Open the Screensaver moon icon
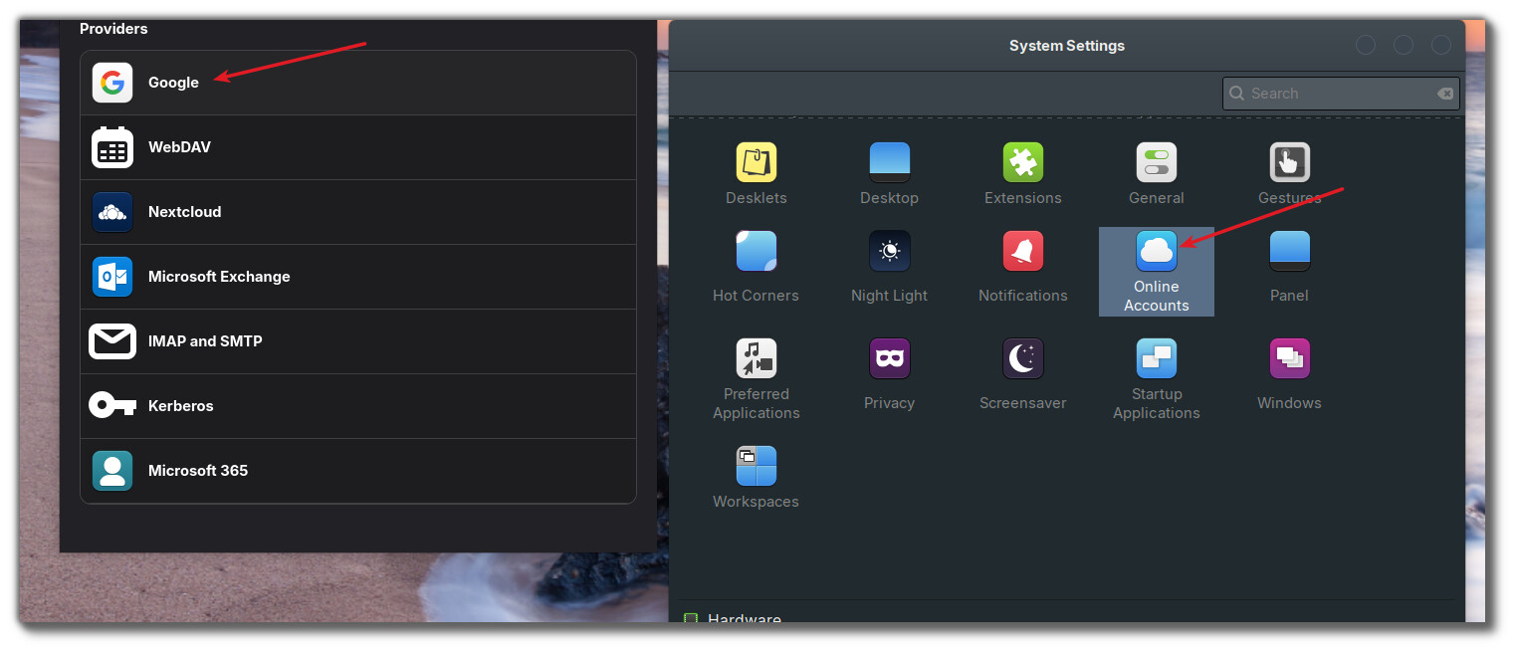The image size is (1517, 654). tap(1022, 359)
